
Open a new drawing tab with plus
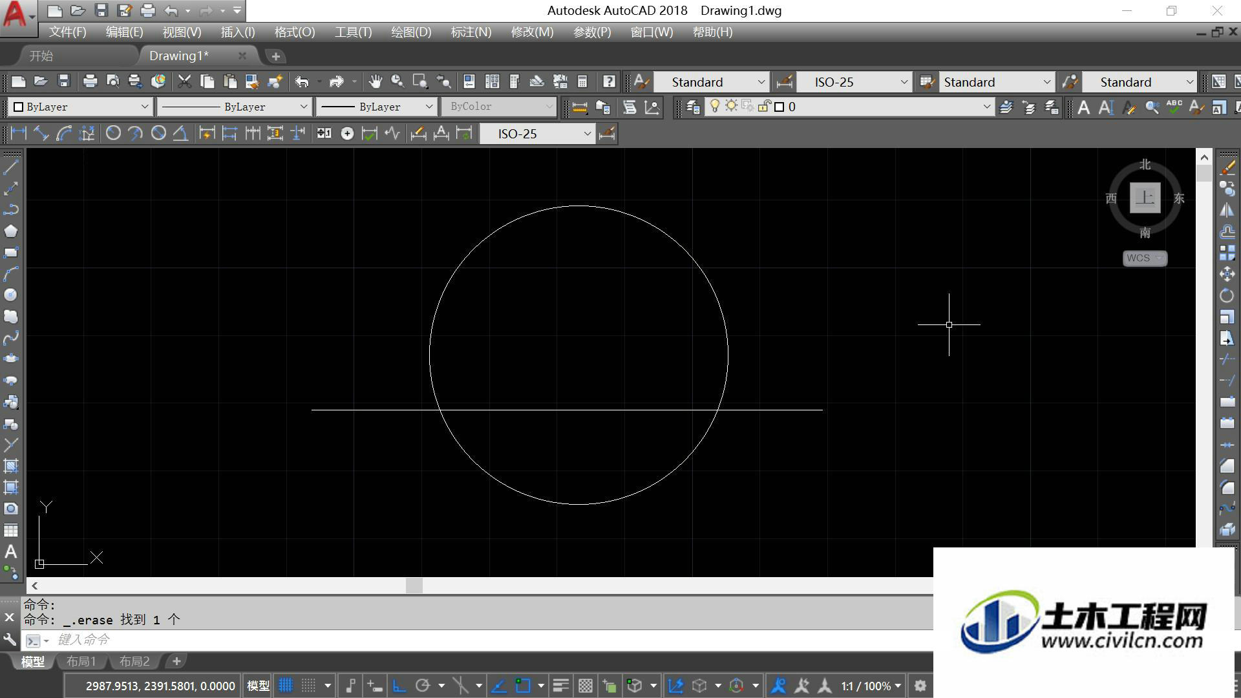pos(275,56)
